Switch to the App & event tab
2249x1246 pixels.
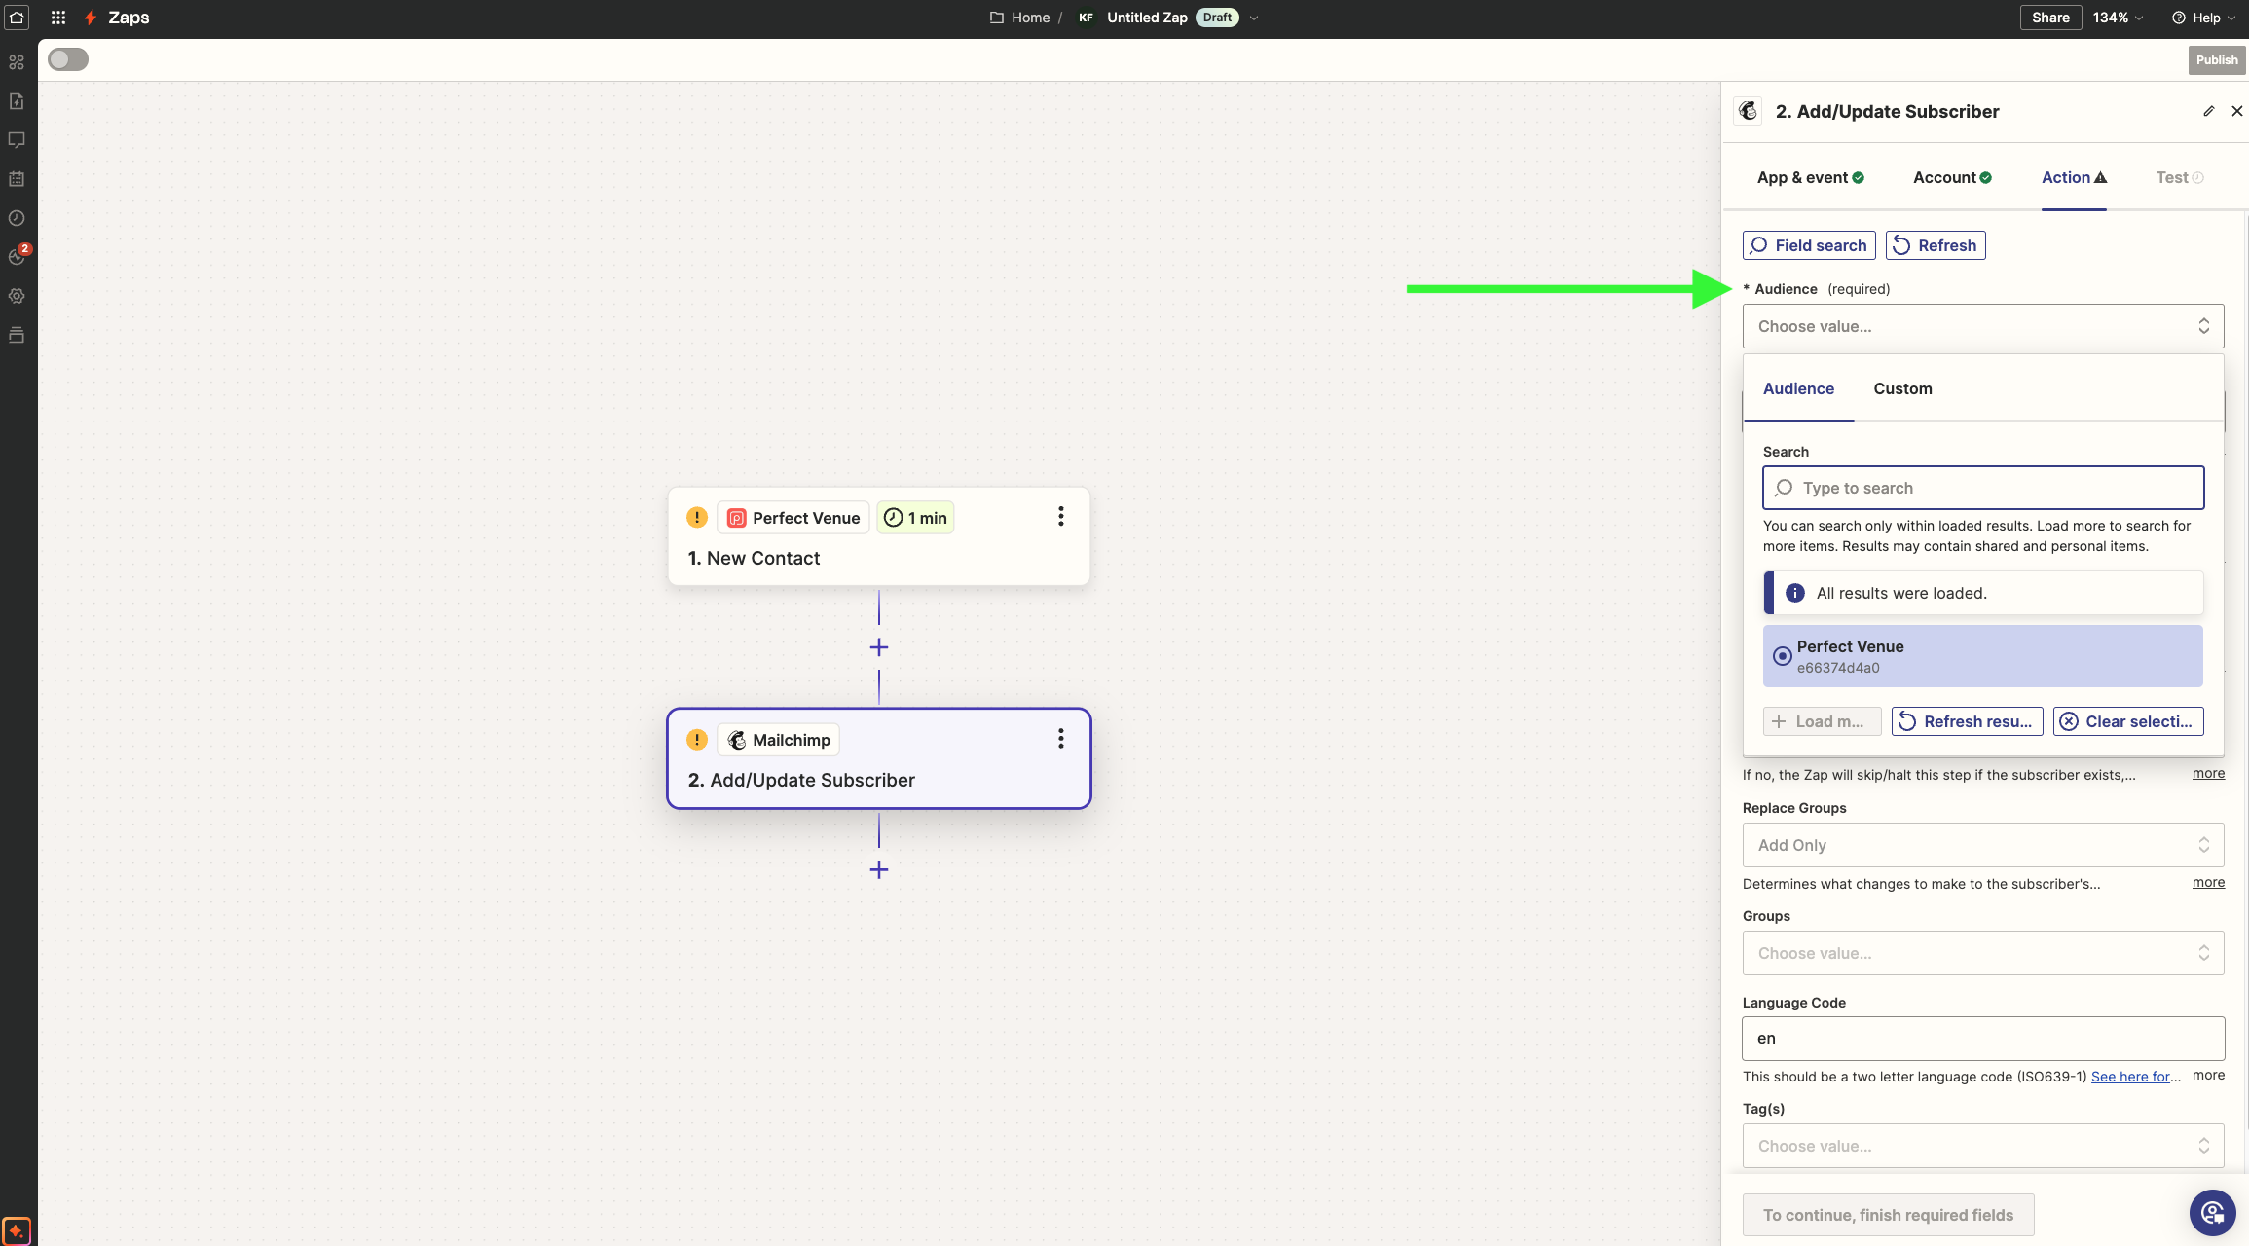1810,177
